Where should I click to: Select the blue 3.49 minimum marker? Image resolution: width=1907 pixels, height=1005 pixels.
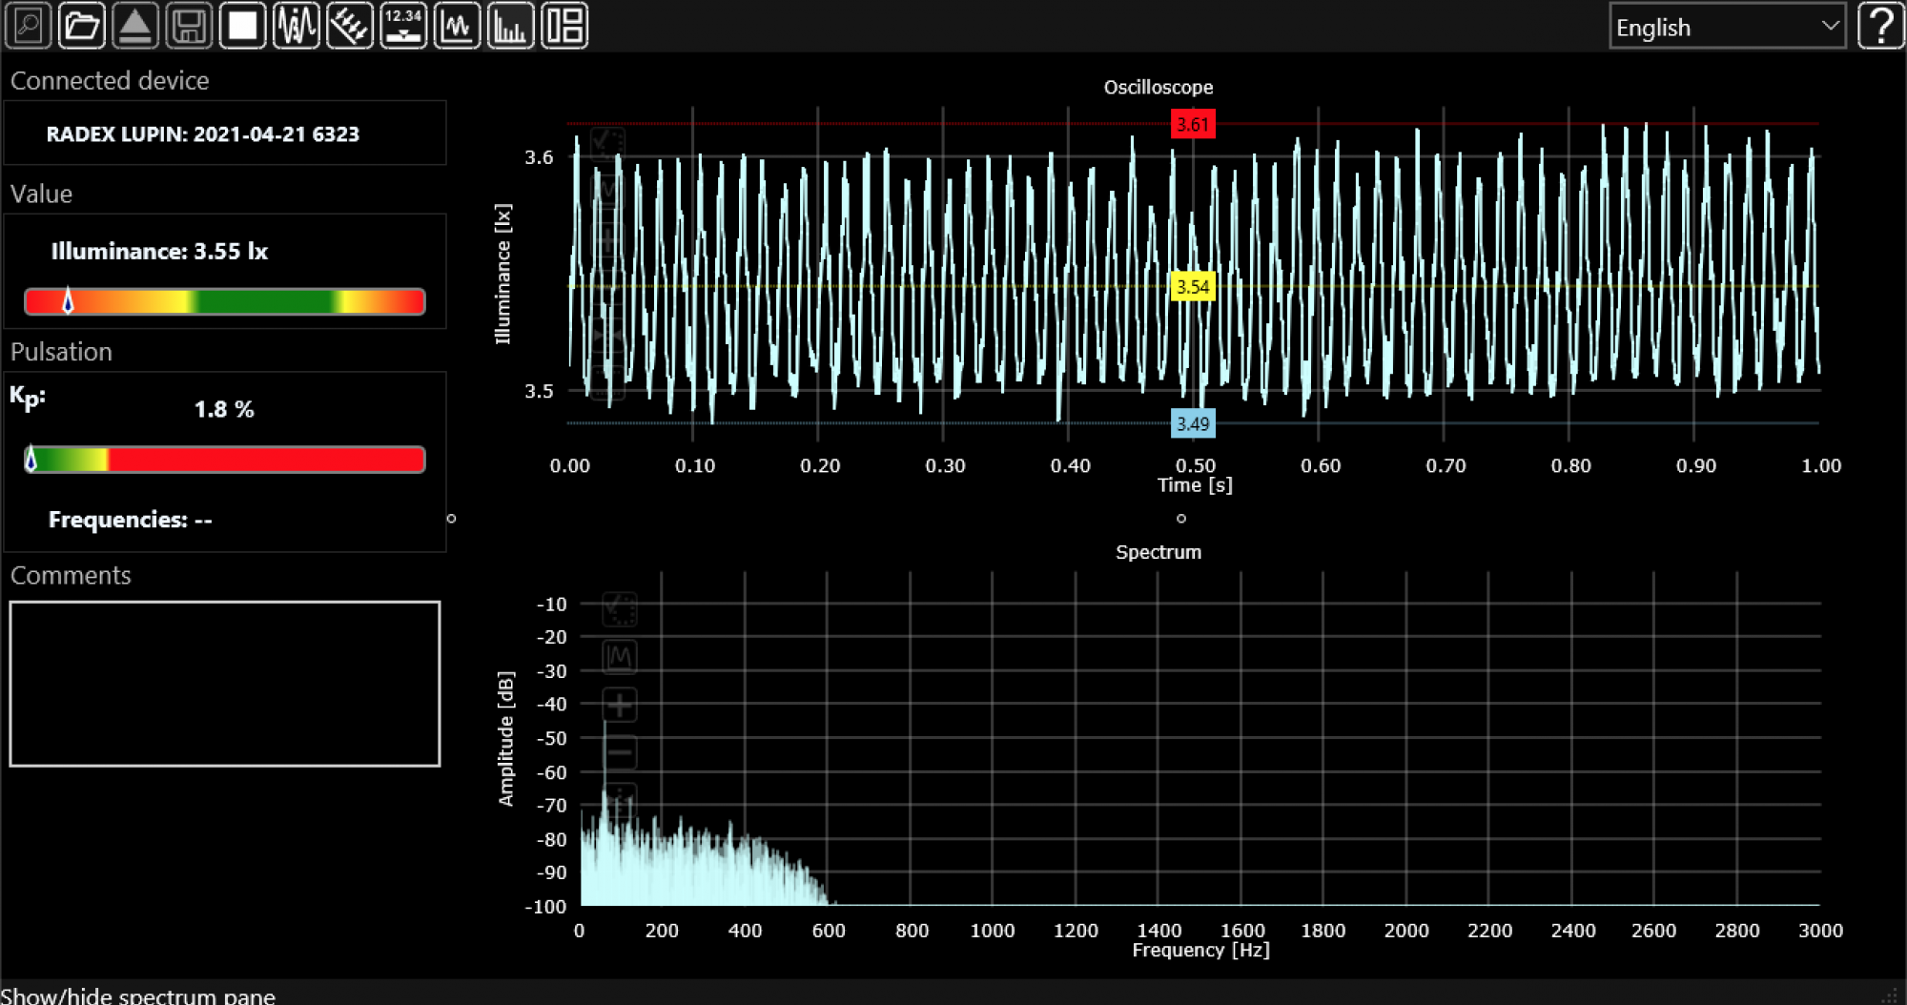[1193, 423]
